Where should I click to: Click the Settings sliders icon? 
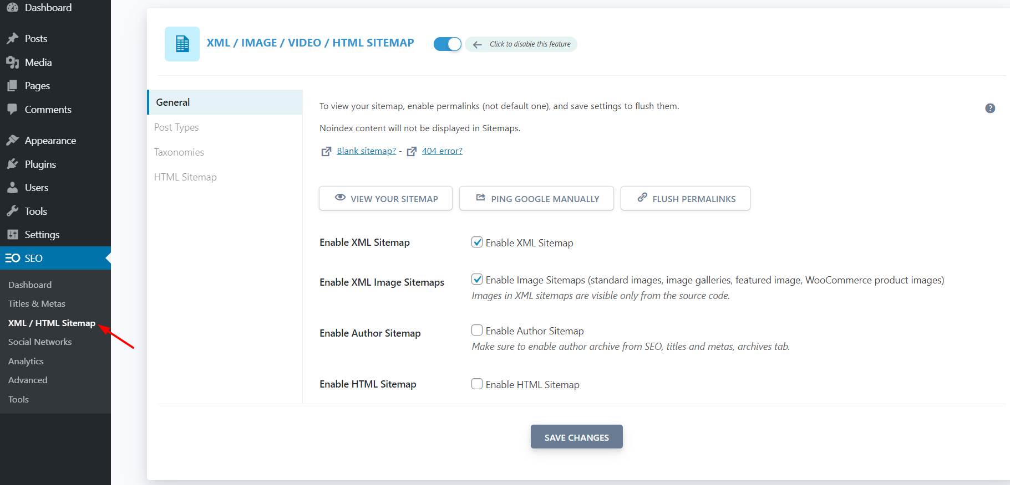pyautogui.click(x=12, y=234)
